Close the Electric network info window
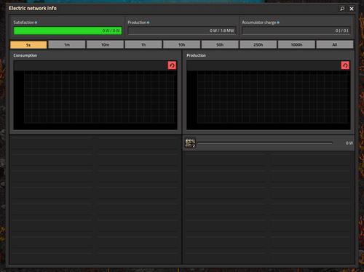The height and width of the screenshot is (272, 364). pos(352,9)
